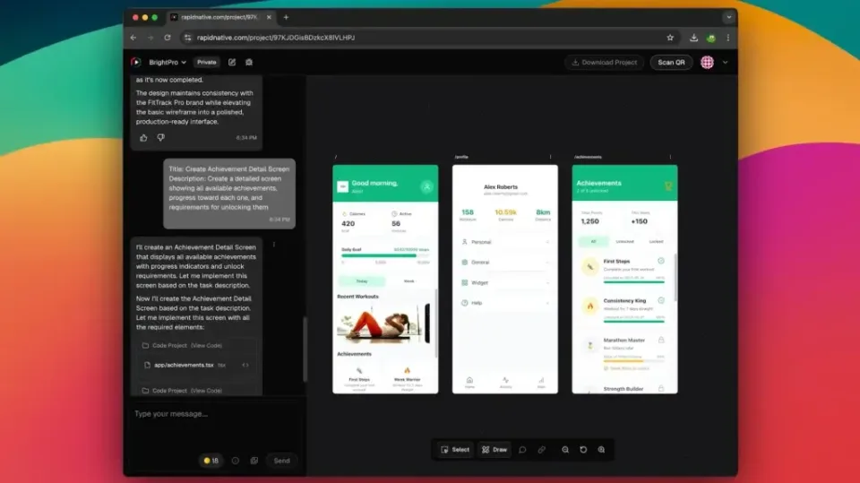Activate the Select tool
Image resolution: width=860 pixels, height=483 pixels.
coord(455,450)
